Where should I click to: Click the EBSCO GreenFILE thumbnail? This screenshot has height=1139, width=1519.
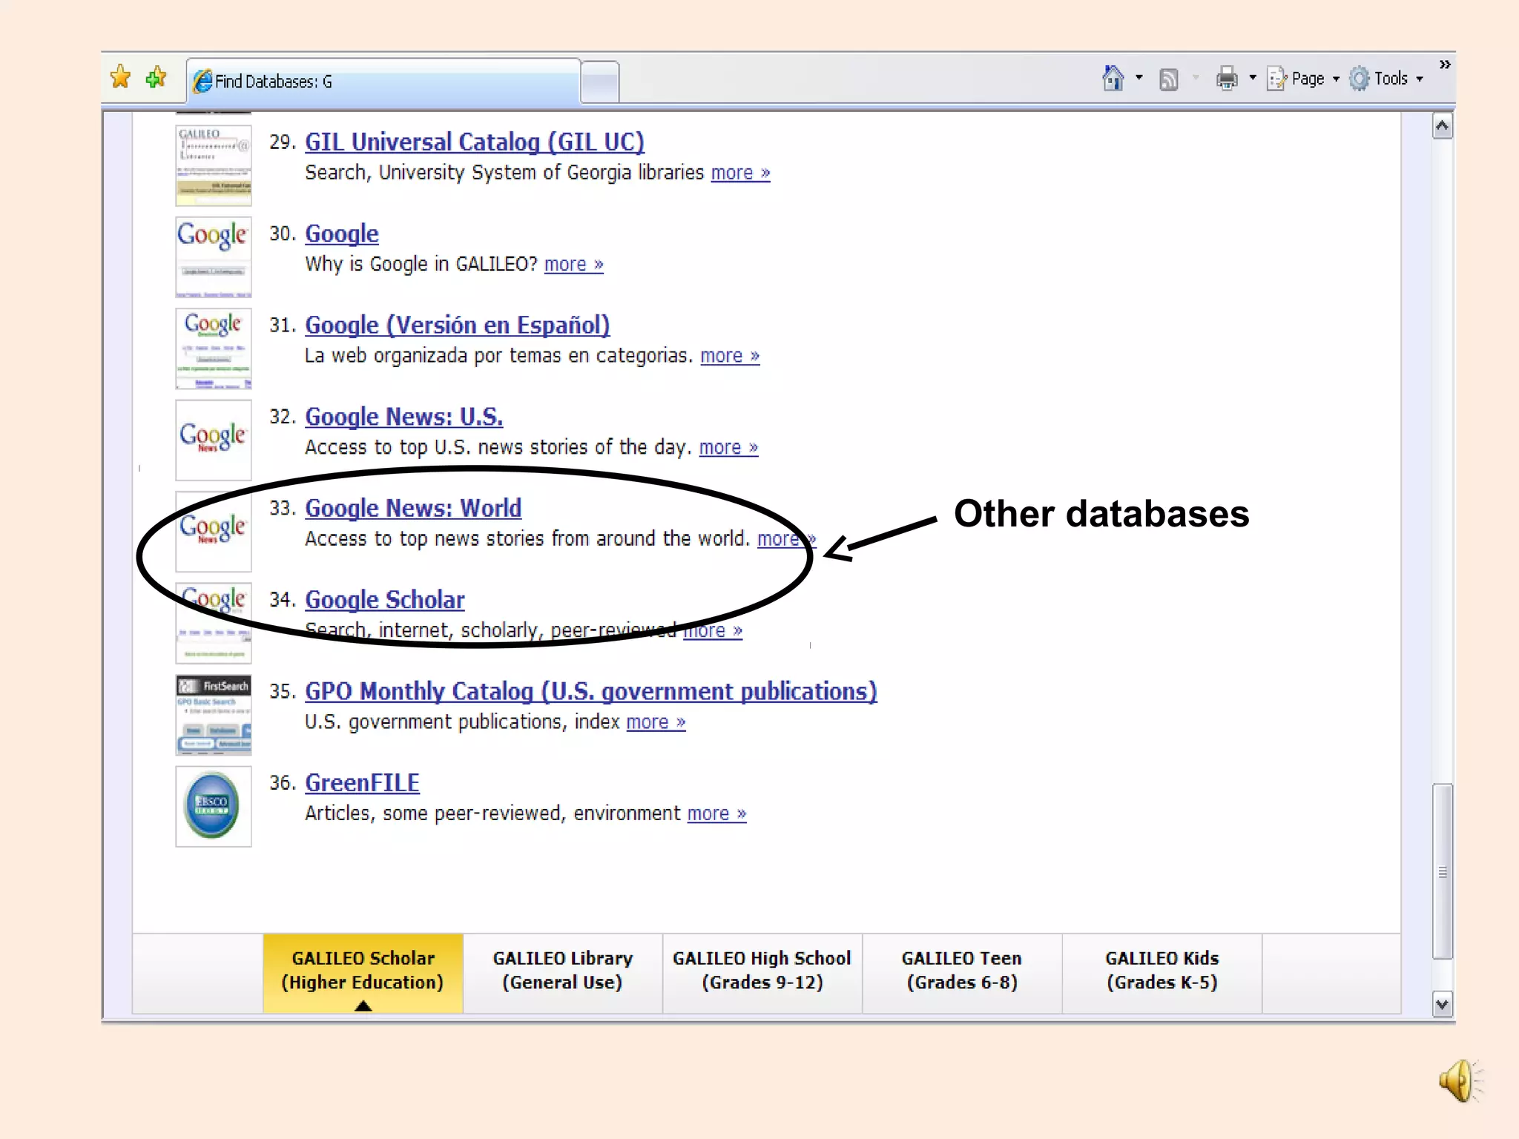pos(214,806)
